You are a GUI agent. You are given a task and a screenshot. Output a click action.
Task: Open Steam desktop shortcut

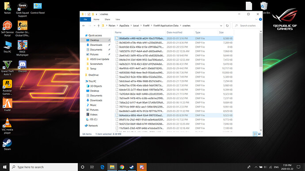(8, 144)
